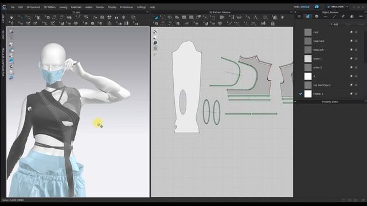367x206 pixels.
Task: Open the Help menu
Action: pos(152,7)
